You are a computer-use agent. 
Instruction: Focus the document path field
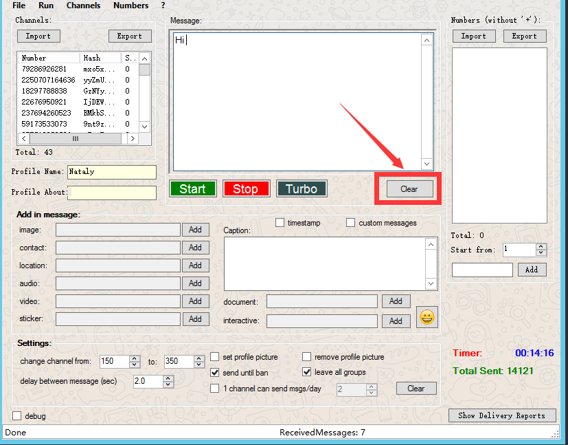(322, 301)
